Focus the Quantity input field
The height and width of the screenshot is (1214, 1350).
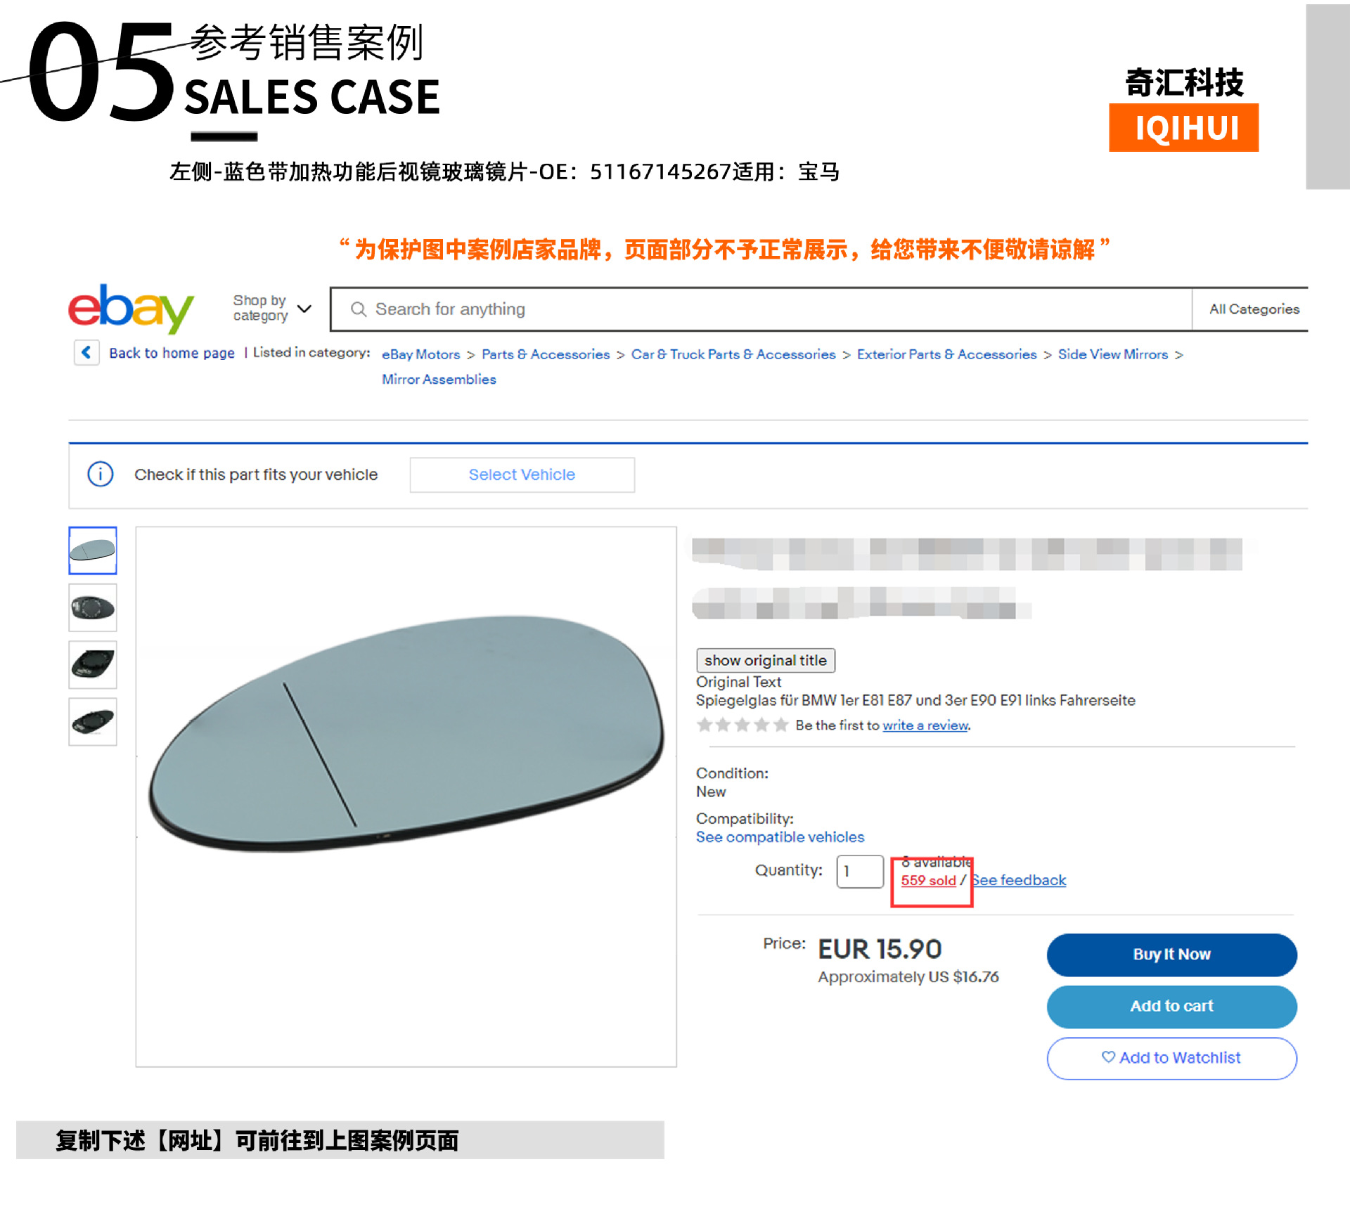pyautogui.click(x=860, y=872)
